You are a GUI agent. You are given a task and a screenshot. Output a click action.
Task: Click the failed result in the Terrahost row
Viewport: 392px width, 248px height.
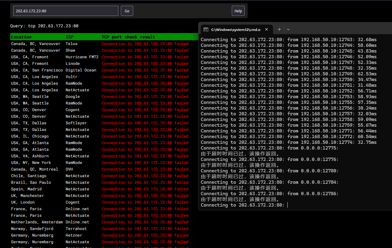tap(145, 229)
